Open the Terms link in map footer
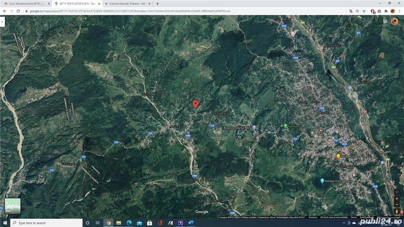Viewport: 404px width, 227px height. tap(354, 217)
